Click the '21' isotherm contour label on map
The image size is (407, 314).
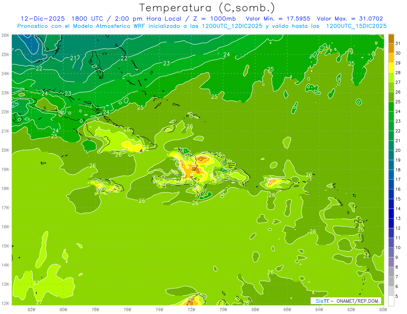[73, 58]
